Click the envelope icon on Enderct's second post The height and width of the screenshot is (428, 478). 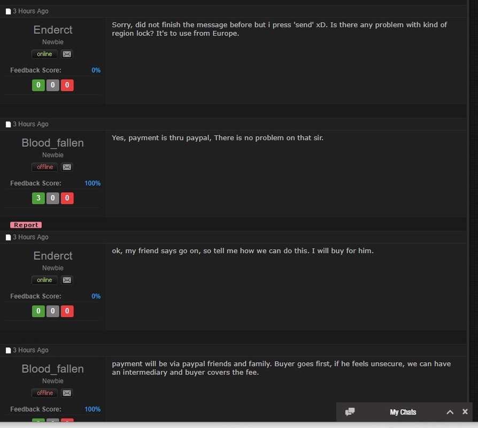(67, 280)
